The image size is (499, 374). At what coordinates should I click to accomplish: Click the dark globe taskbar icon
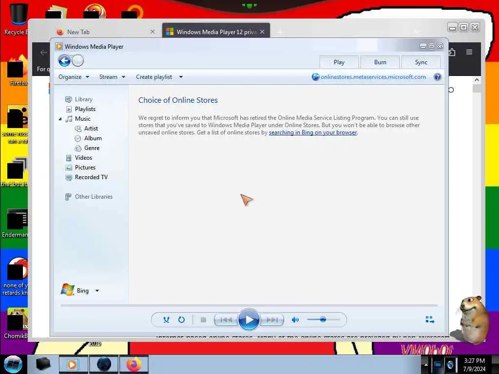pos(104,364)
